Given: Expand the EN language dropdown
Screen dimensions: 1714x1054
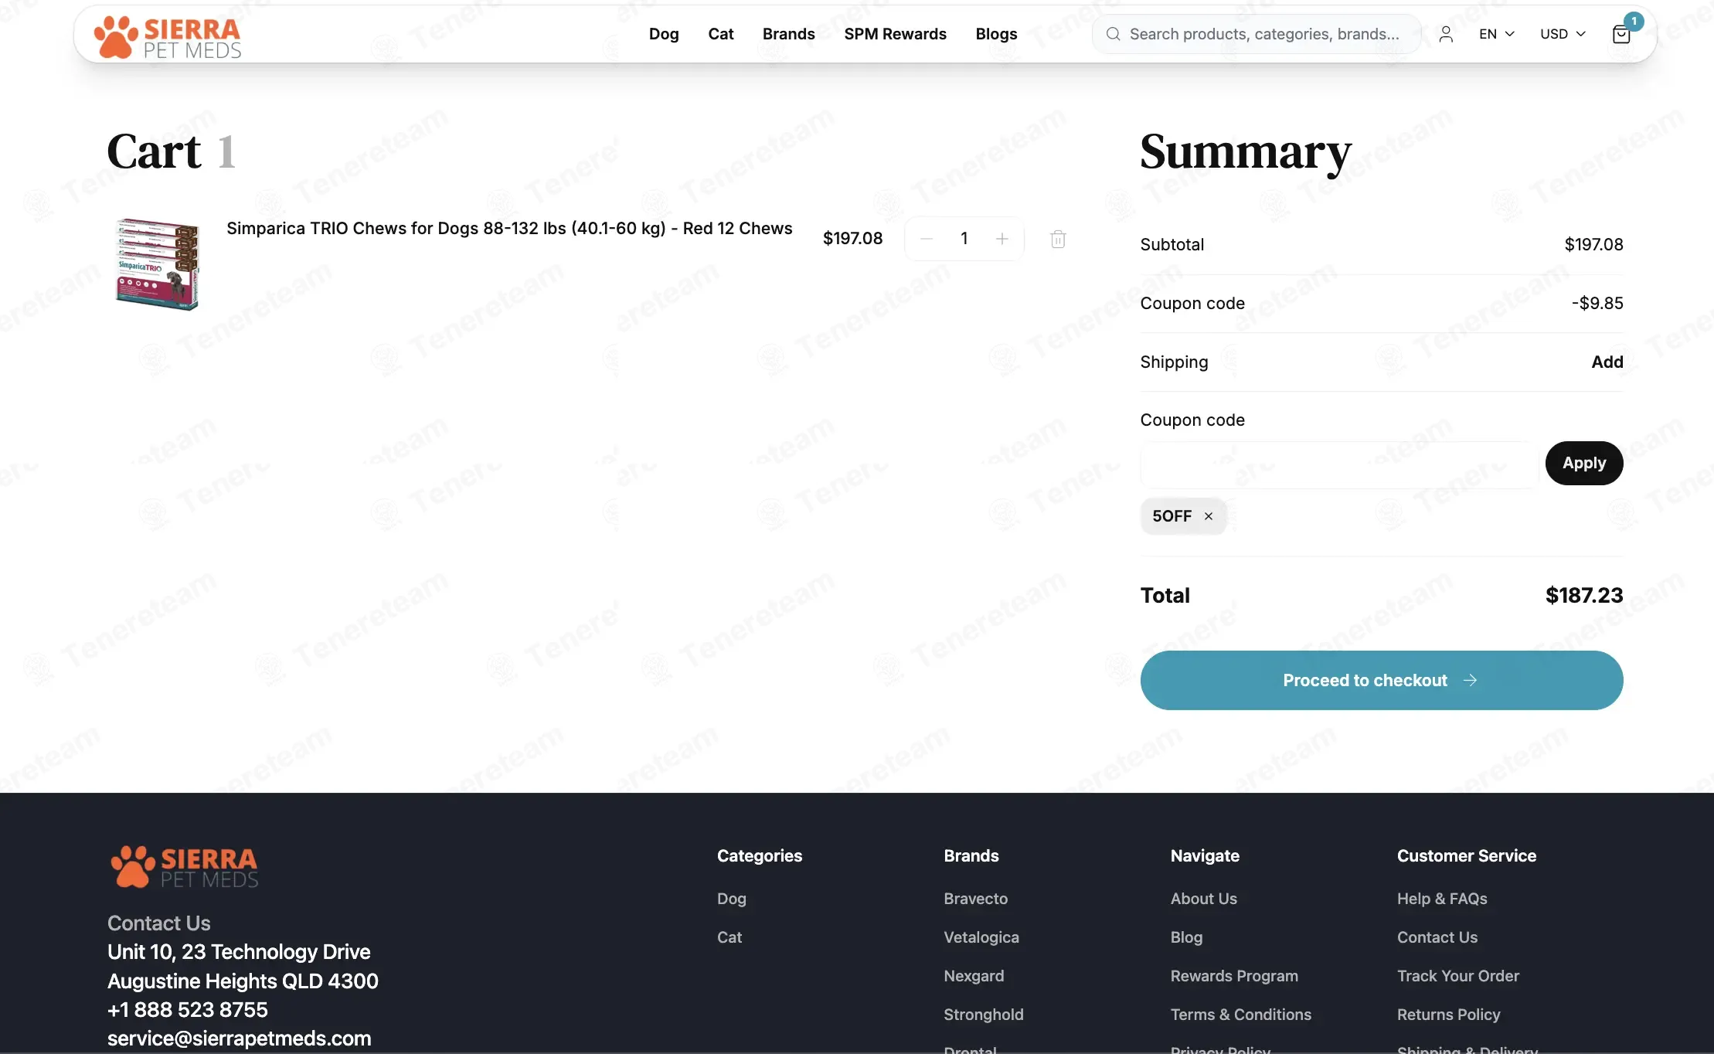Looking at the screenshot, I should point(1496,34).
